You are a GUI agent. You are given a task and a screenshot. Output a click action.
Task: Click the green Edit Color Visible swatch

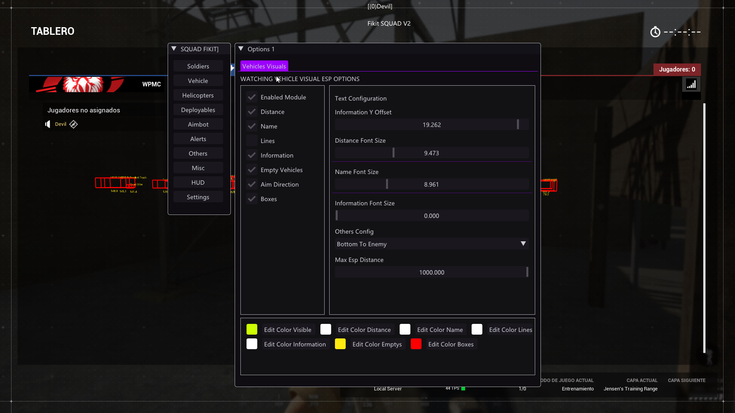pos(252,330)
